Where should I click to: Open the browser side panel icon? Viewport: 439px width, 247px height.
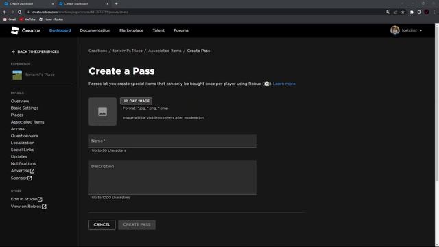pos(419,12)
